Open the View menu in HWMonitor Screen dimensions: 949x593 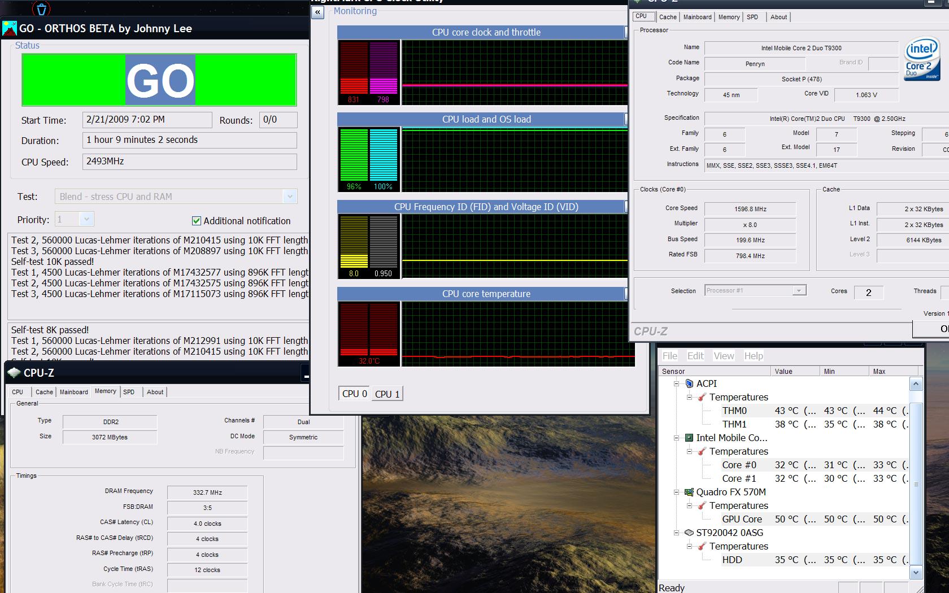point(724,356)
